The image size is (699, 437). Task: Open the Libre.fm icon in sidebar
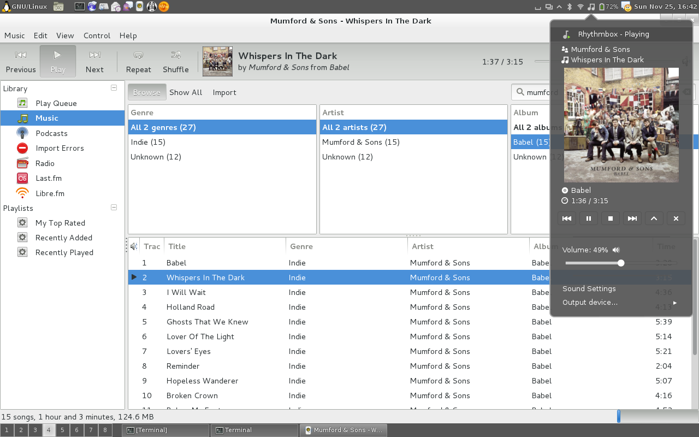[x=22, y=193]
